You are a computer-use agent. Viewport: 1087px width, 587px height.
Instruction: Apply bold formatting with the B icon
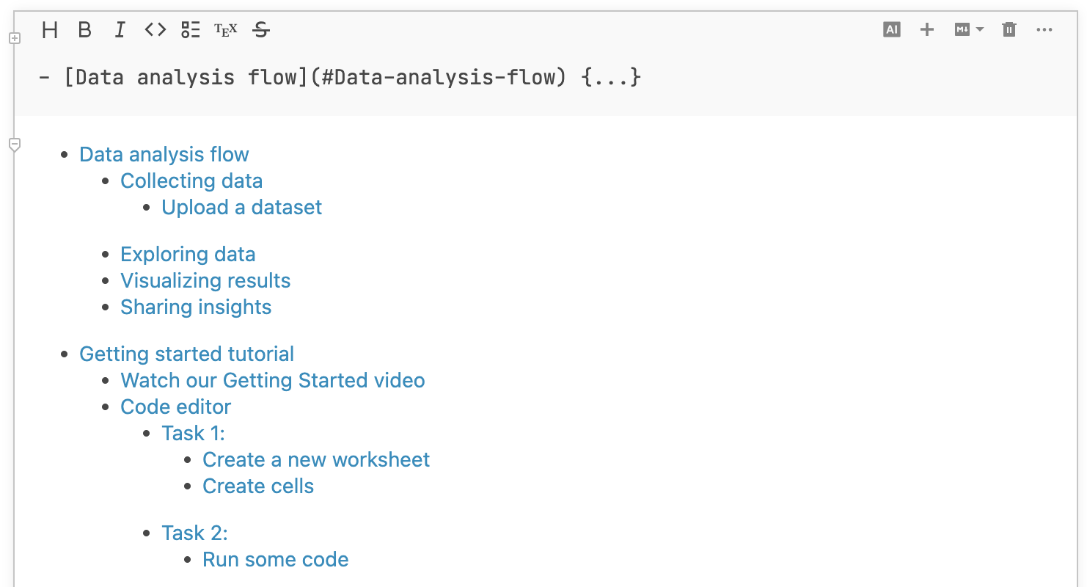pyautogui.click(x=84, y=30)
